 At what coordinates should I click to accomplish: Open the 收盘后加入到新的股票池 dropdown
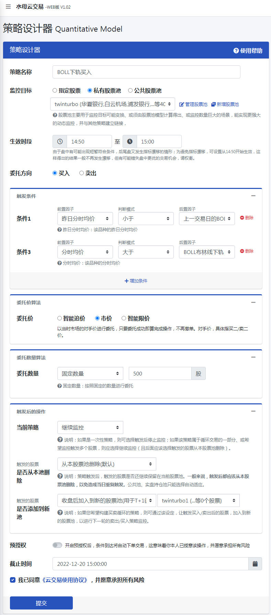pos(107,500)
